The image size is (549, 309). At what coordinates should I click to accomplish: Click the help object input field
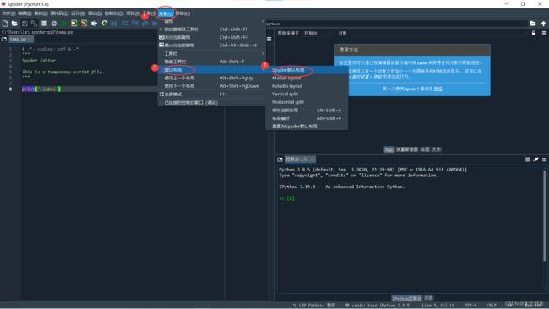click(x=438, y=33)
